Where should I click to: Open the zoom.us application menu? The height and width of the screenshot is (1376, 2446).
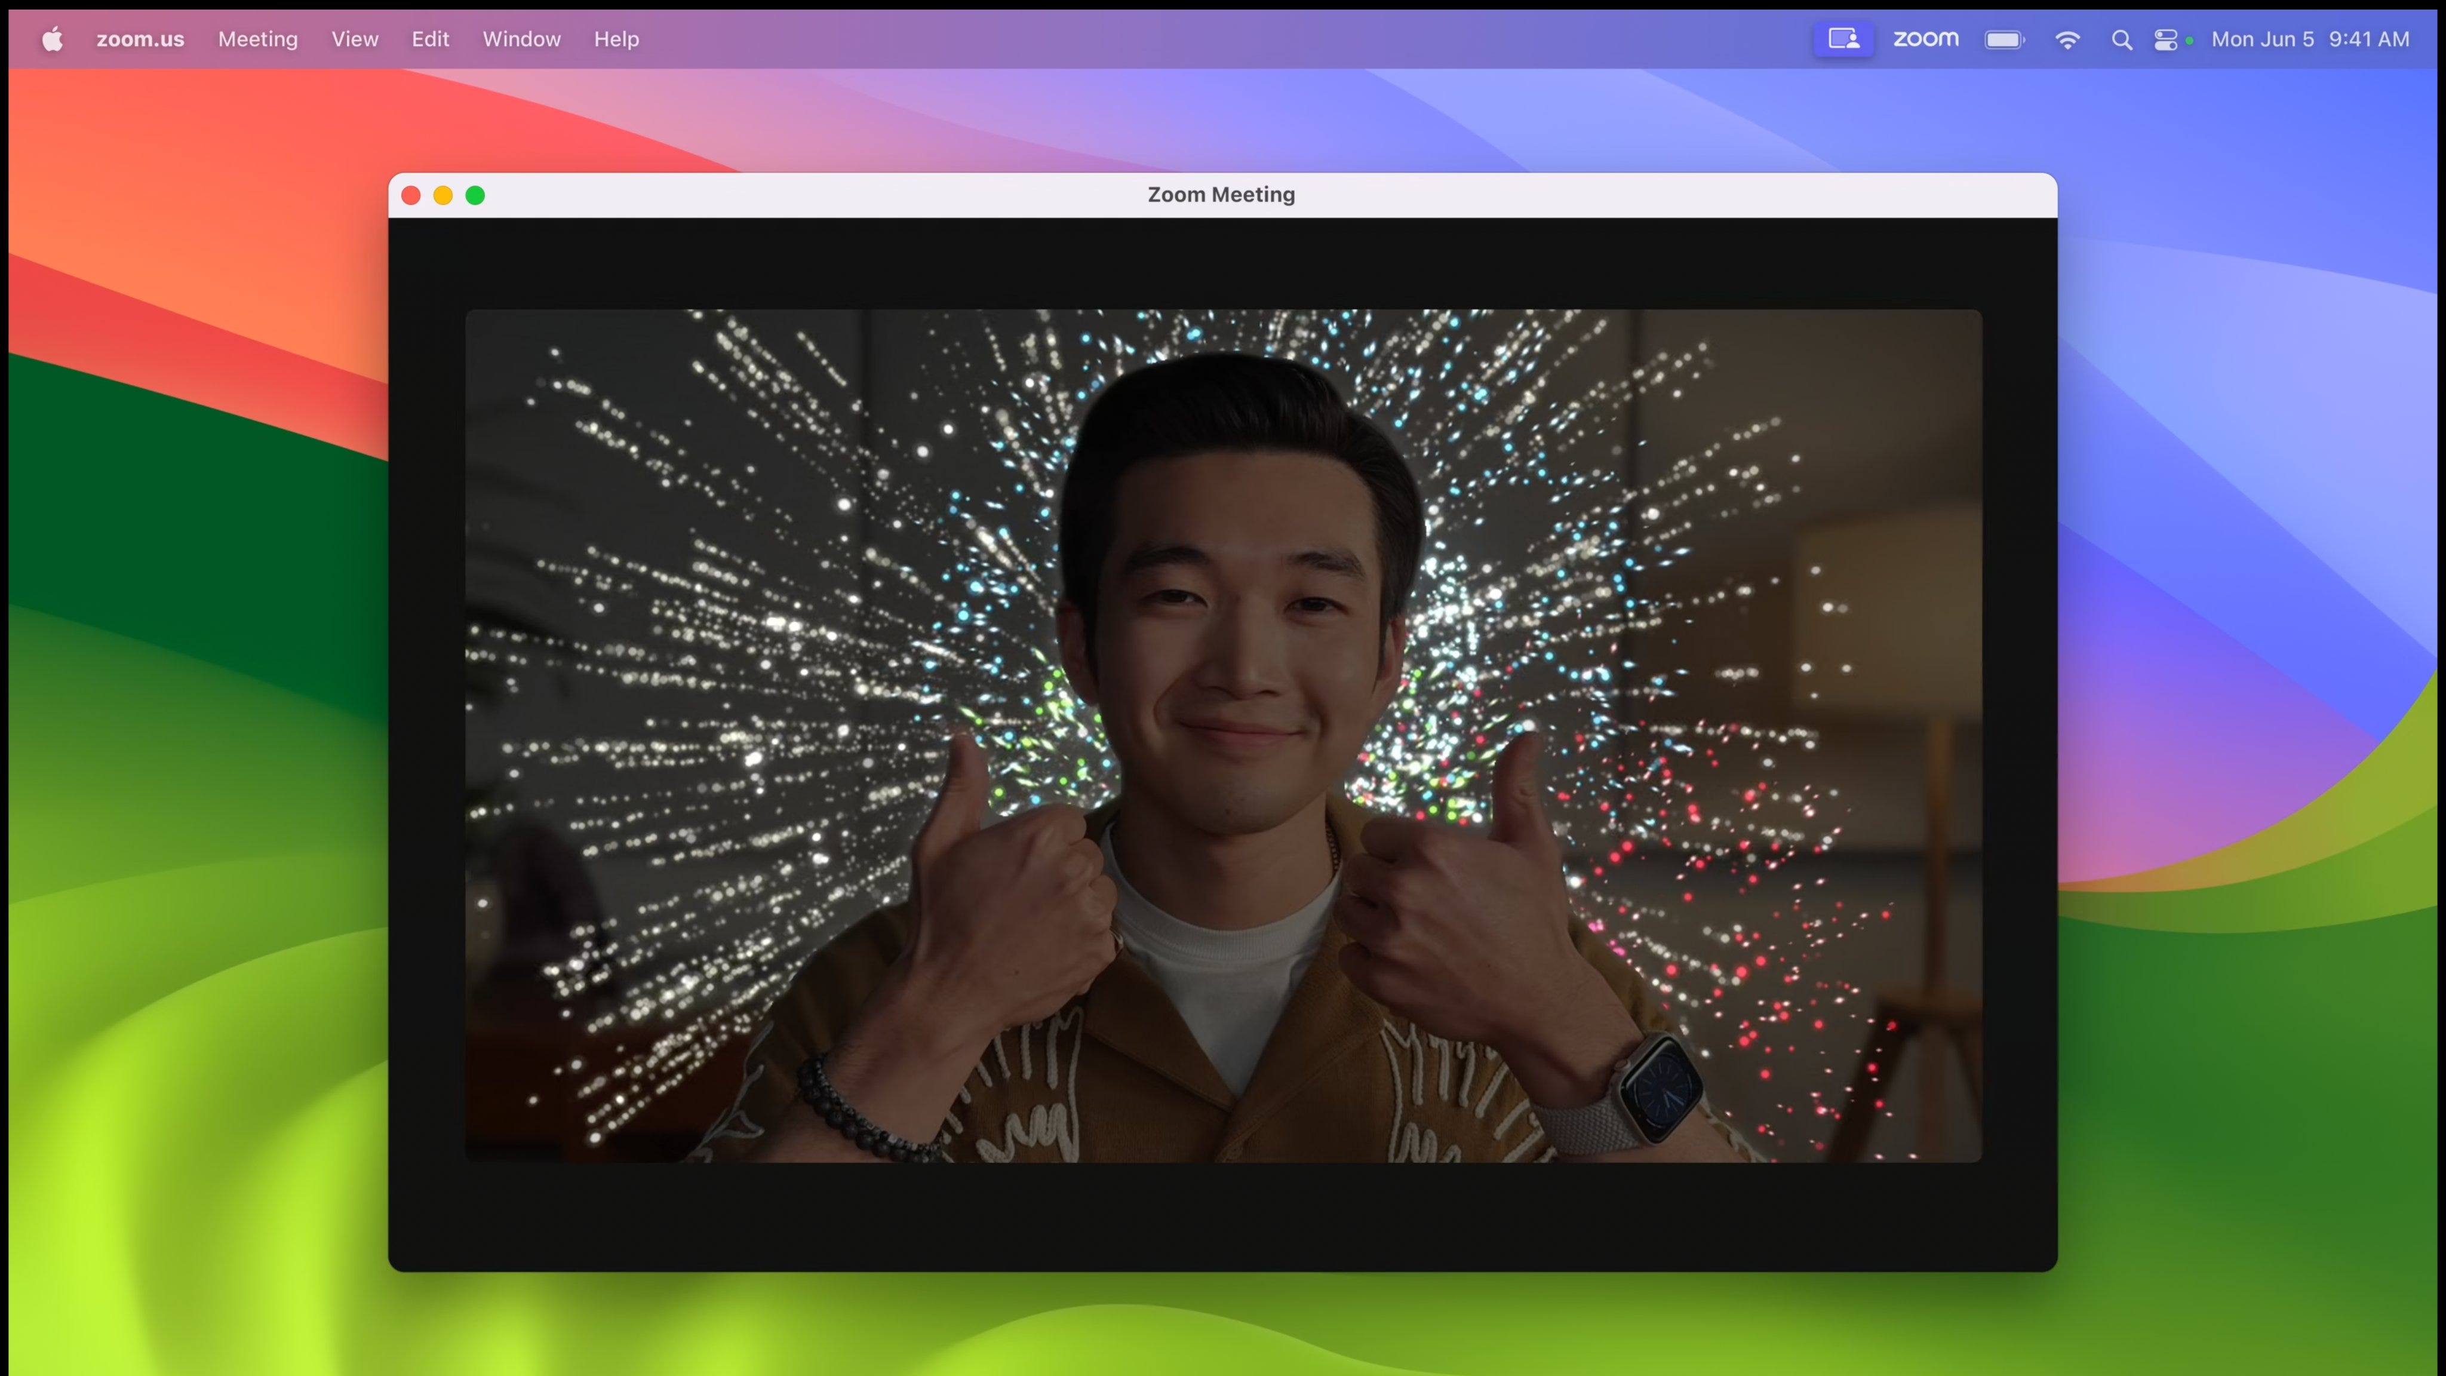pyautogui.click(x=140, y=39)
